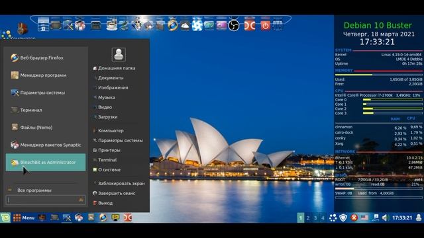Switch to workspace 4

(323, 218)
